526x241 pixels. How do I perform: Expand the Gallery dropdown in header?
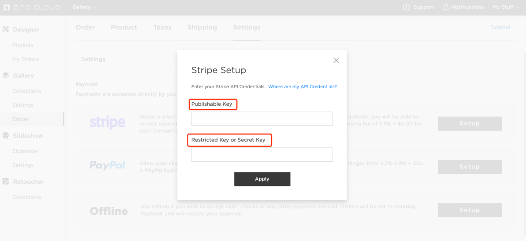(84, 7)
